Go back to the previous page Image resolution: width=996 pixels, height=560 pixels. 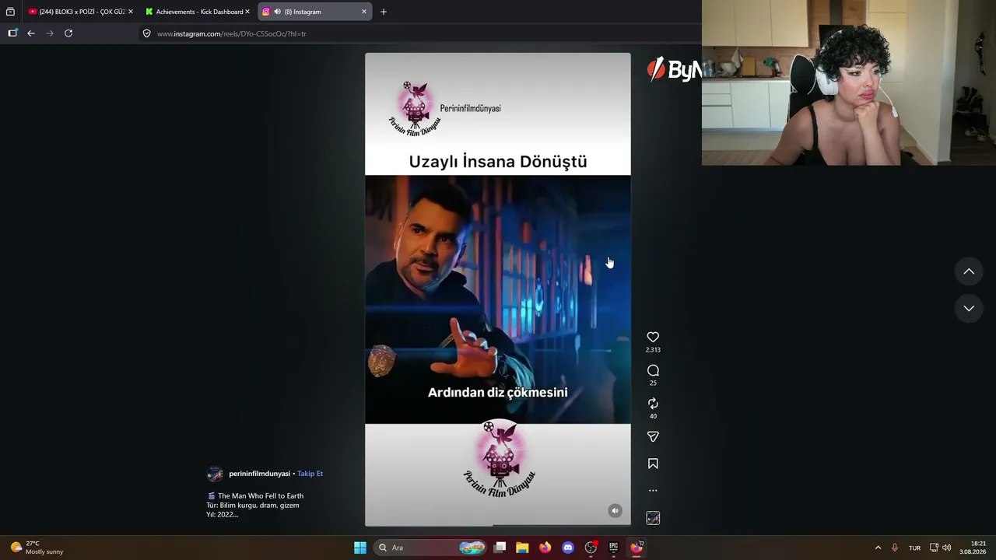pos(31,33)
